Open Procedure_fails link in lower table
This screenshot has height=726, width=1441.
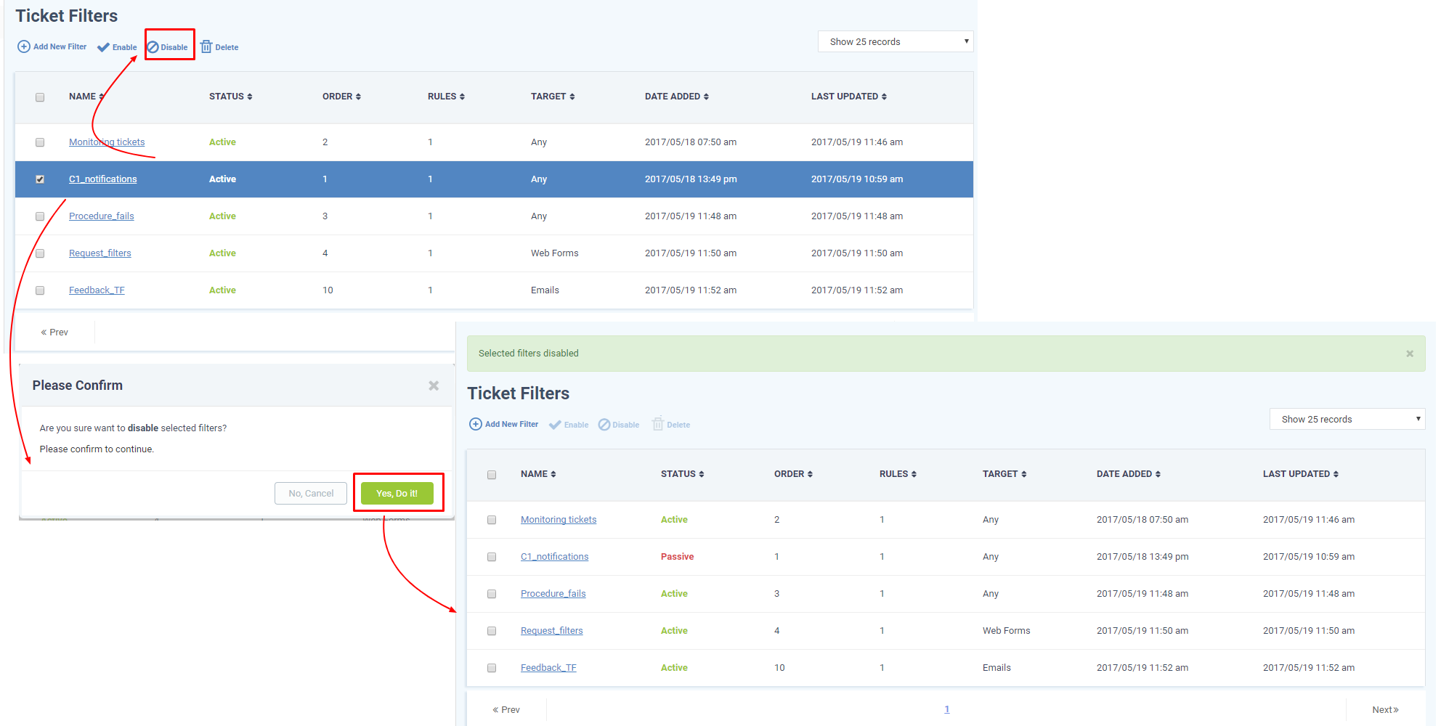553,594
